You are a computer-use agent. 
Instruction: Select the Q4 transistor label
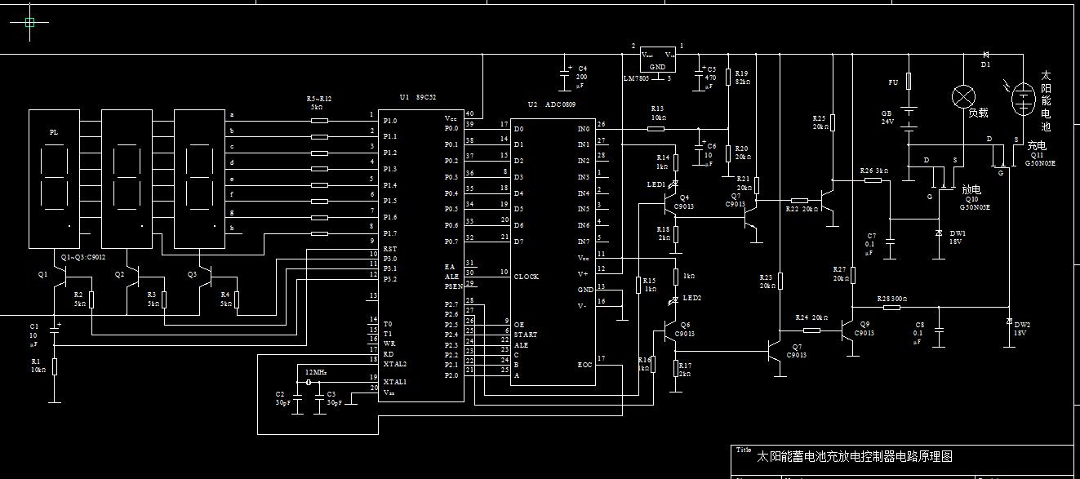point(684,197)
